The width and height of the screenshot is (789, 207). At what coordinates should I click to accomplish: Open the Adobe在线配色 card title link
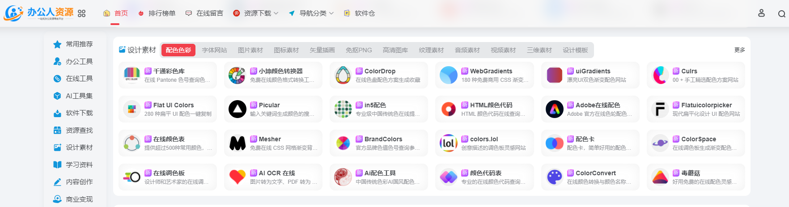[x=598, y=105]
